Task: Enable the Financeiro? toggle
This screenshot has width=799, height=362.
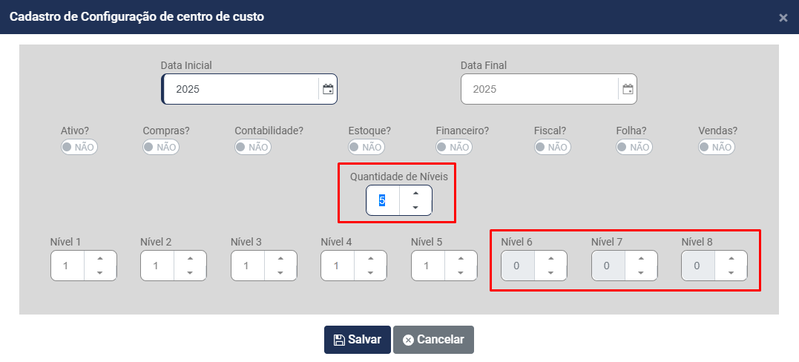Action: pyautogui.click(x=454, y=147)
